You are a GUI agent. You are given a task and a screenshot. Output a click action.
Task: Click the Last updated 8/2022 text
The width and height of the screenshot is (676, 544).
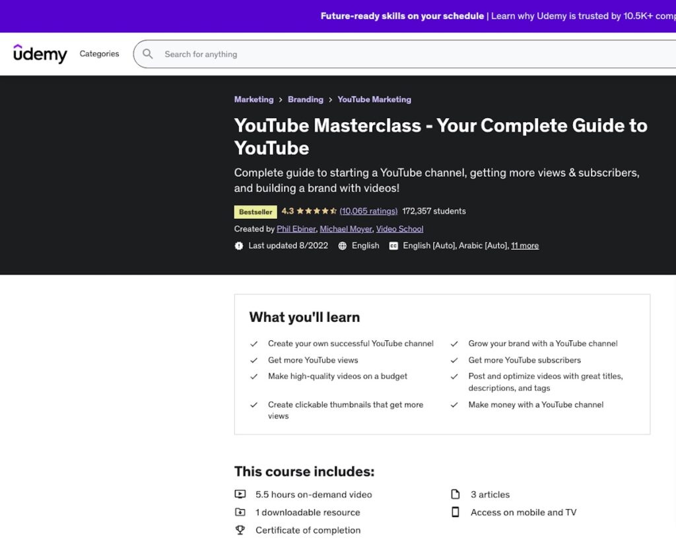pyautogui.click(x=288, y=245)
